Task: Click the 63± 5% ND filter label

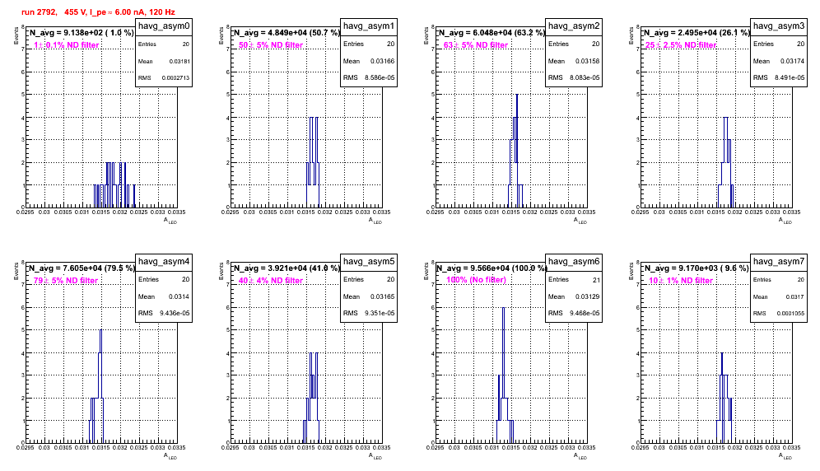Action: [476, 45]
